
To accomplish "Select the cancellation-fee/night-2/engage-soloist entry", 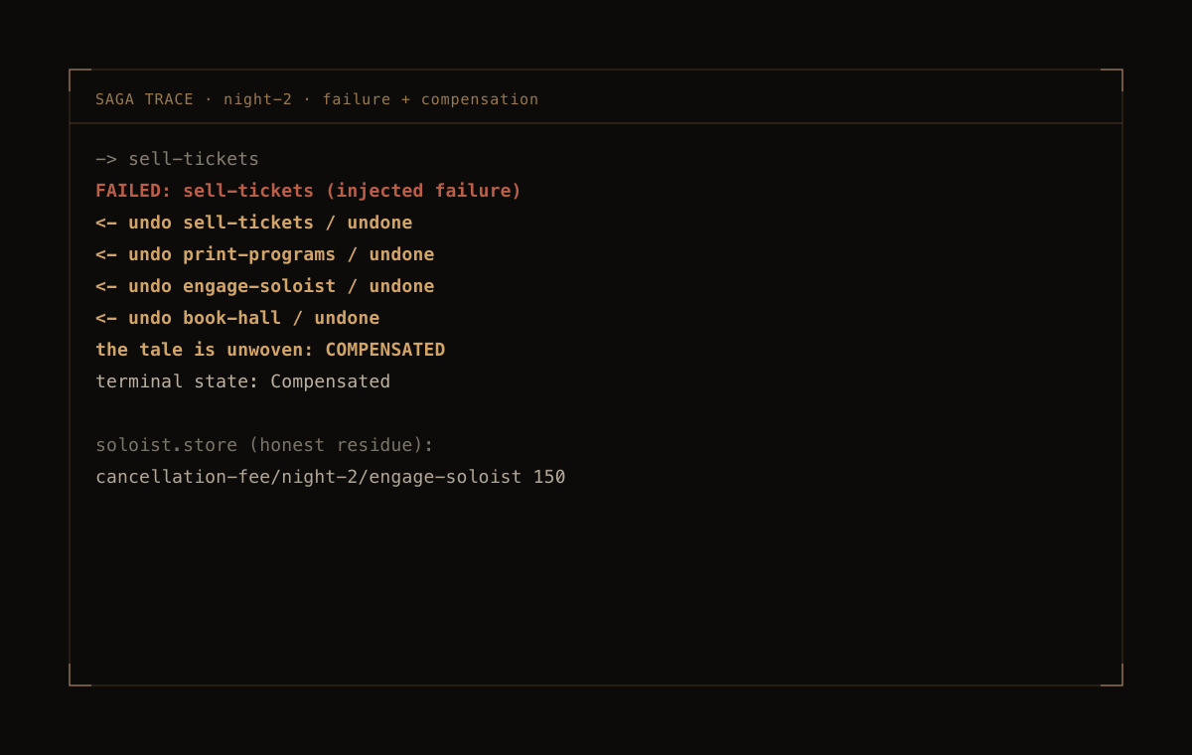I will click(330, 477).
